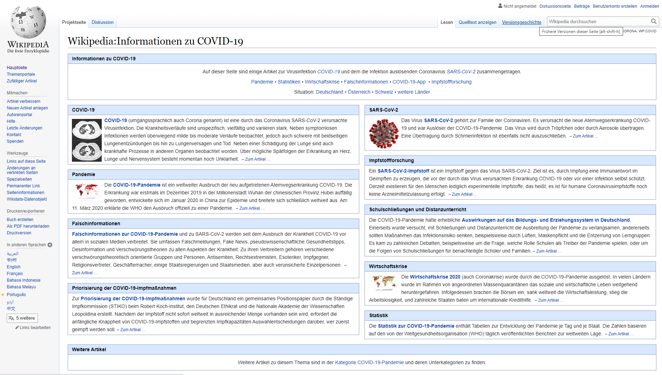Open Zufälliger Artikel
The height and width of the screenshot is (375, 662).
tap(22, 81)
